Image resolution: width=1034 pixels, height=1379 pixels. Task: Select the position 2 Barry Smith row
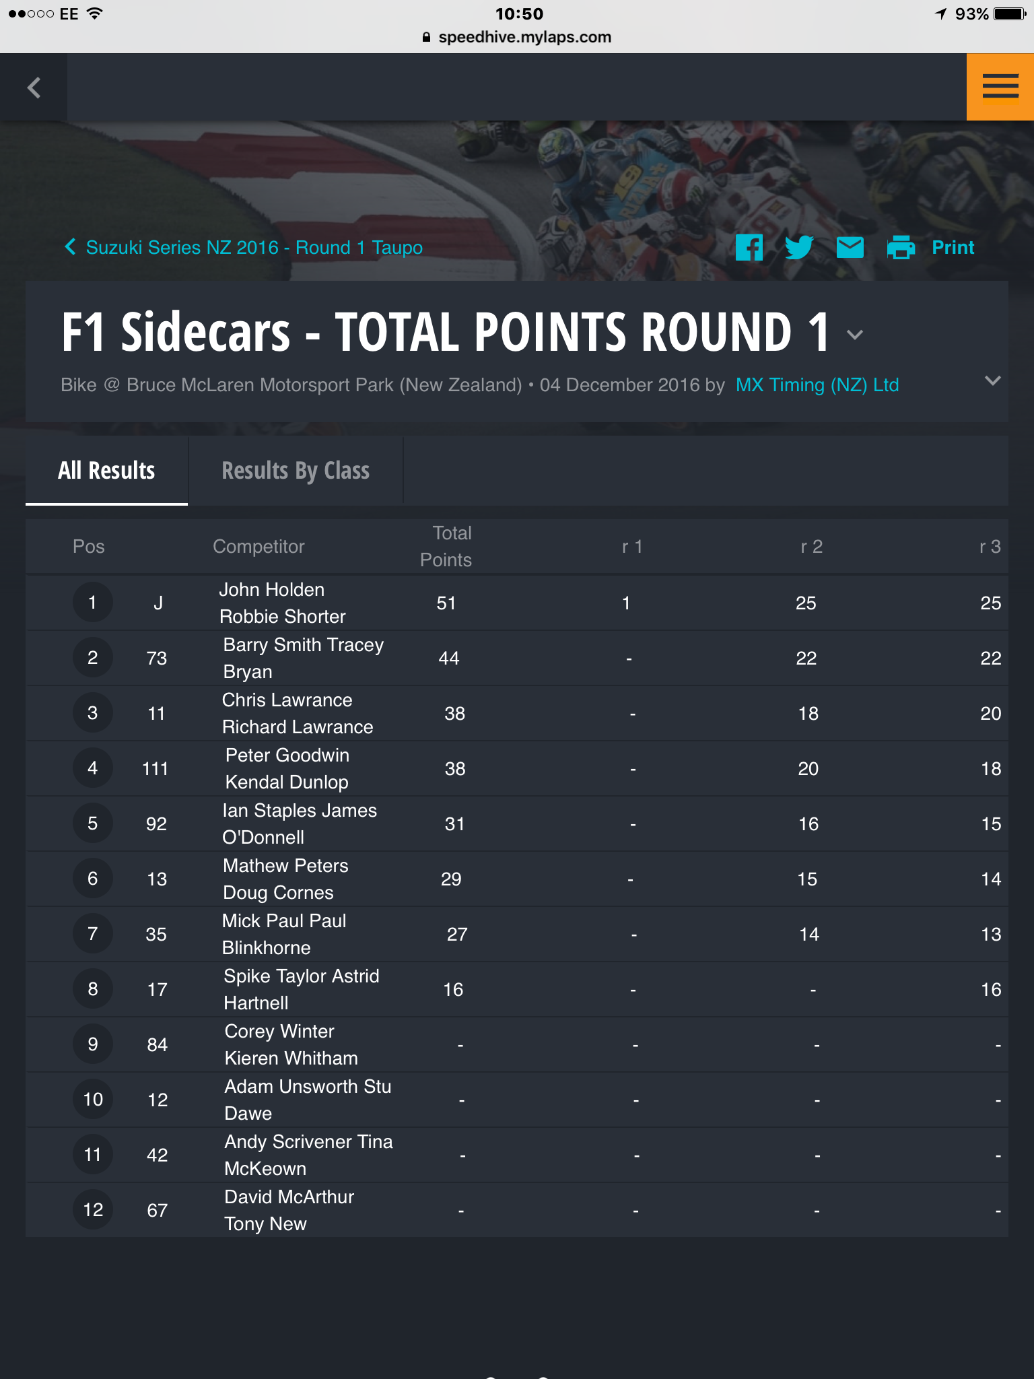(x=517, y=658)
